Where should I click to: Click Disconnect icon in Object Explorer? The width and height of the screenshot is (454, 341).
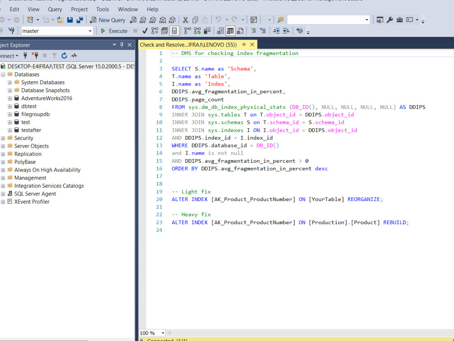(x=35, y=55)
